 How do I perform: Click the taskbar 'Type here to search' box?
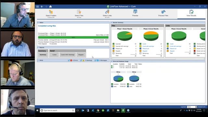coord(57,110)
